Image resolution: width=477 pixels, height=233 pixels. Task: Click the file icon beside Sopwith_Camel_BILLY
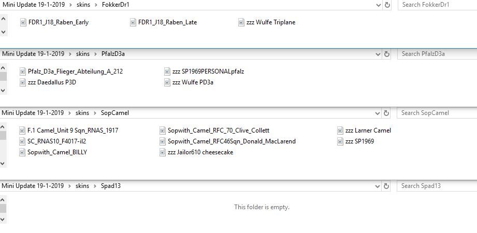[22, 152]
